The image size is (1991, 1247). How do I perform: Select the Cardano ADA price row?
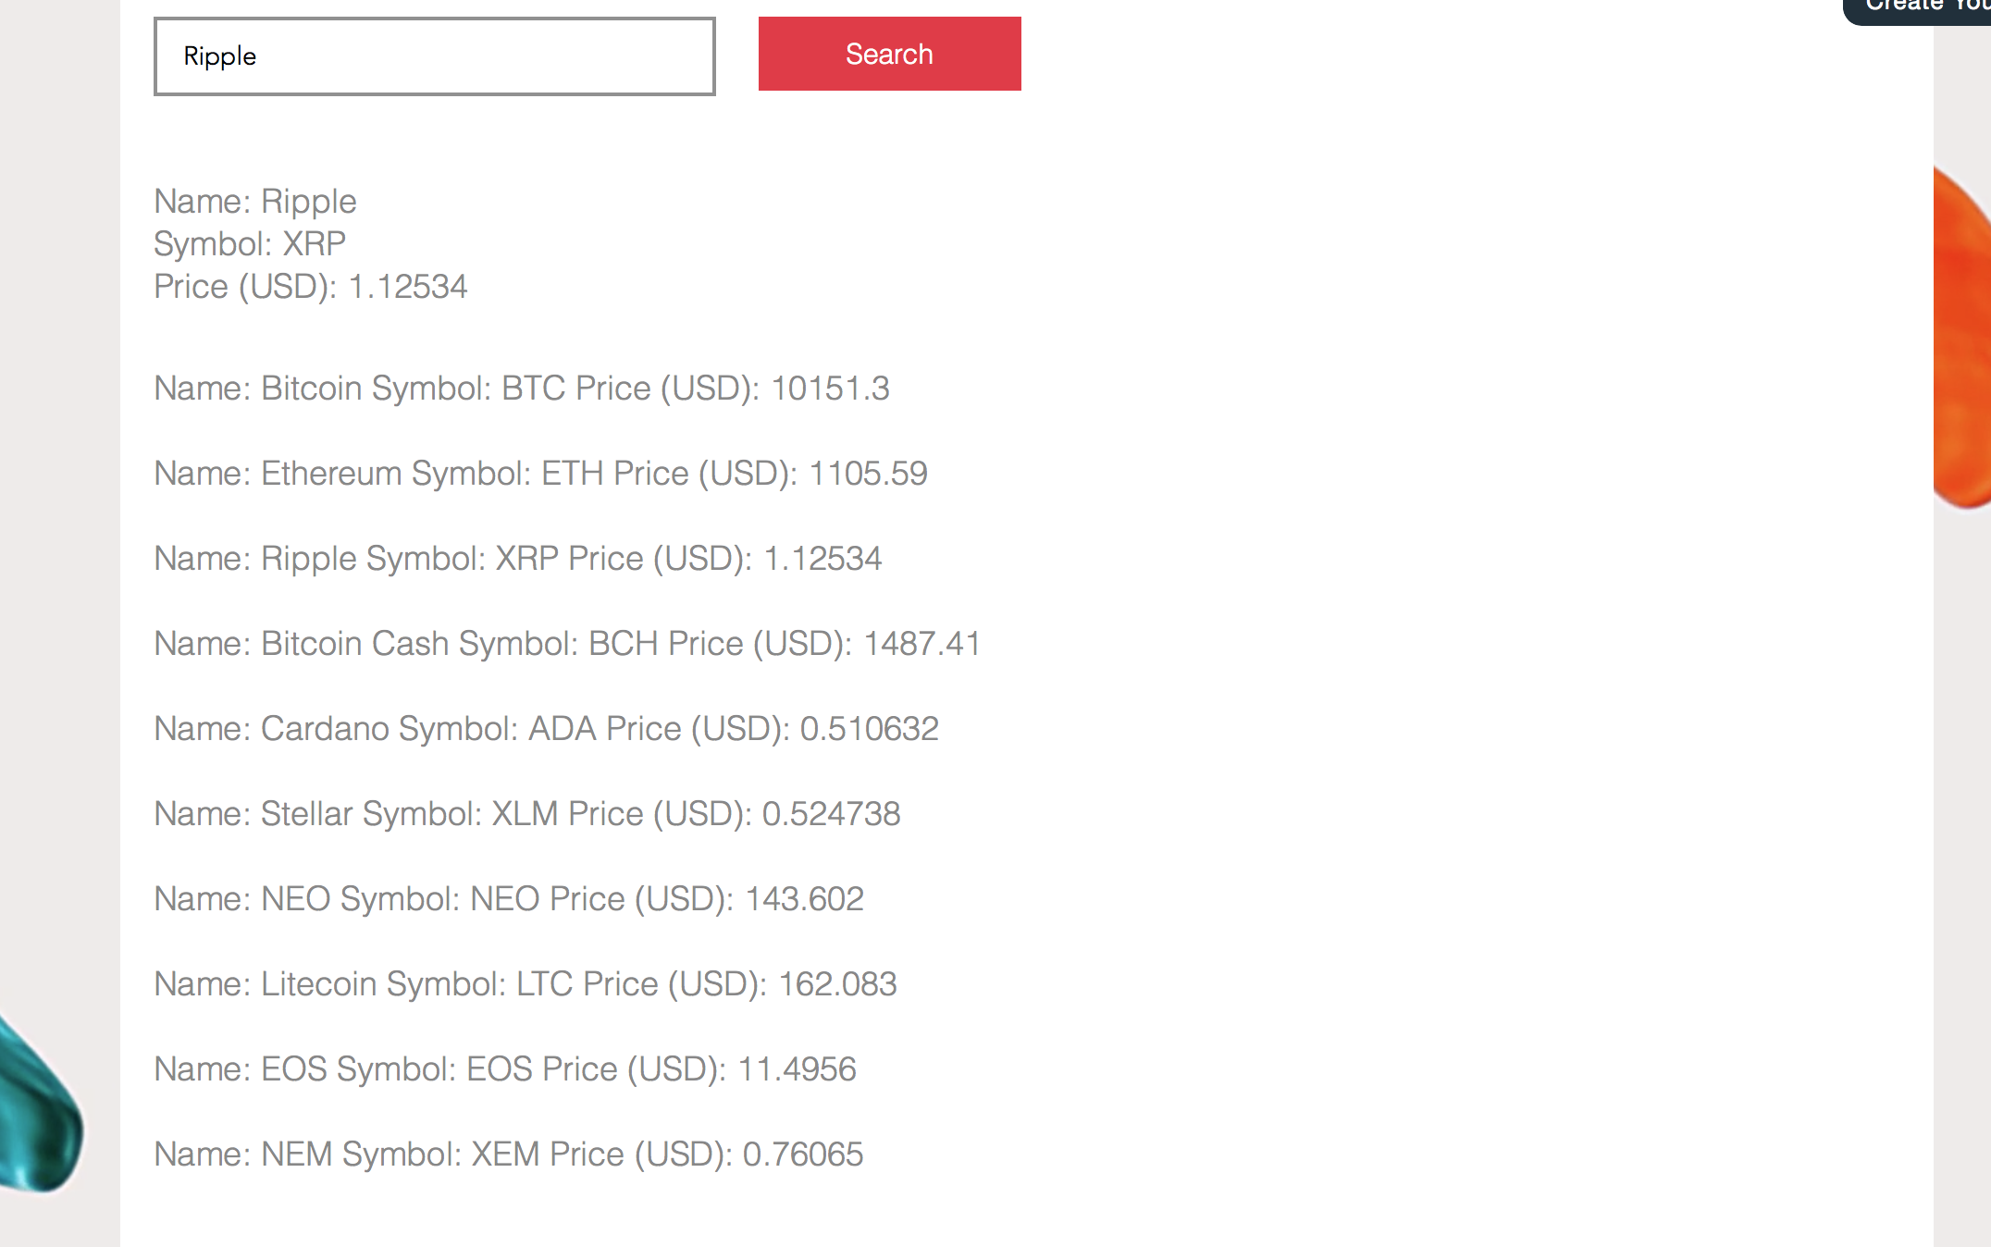coord(546,729)
